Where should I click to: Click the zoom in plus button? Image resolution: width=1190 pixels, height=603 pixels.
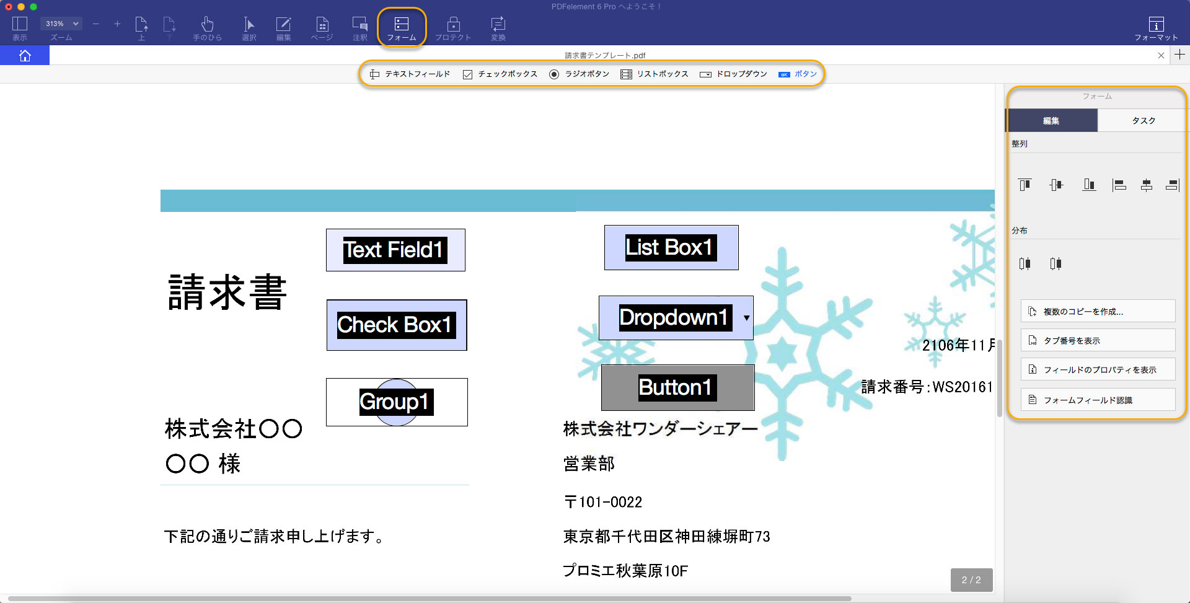click(x=117, y=24)
